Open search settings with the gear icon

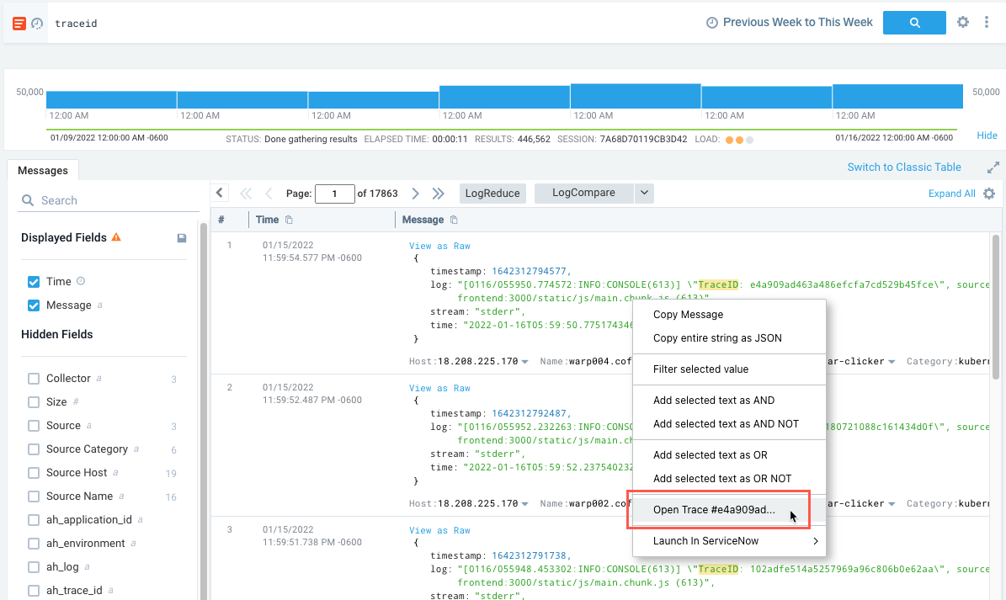[962, 22]
